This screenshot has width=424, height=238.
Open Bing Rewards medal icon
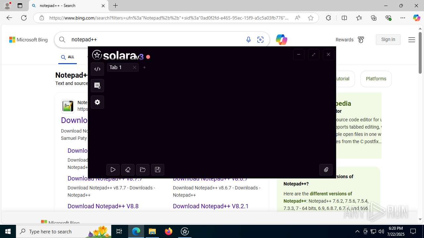point(361,40)
